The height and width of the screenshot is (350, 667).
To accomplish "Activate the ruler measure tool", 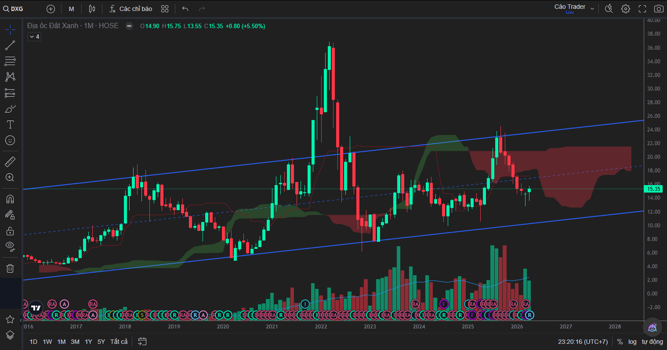I will [x=10, y=162].
